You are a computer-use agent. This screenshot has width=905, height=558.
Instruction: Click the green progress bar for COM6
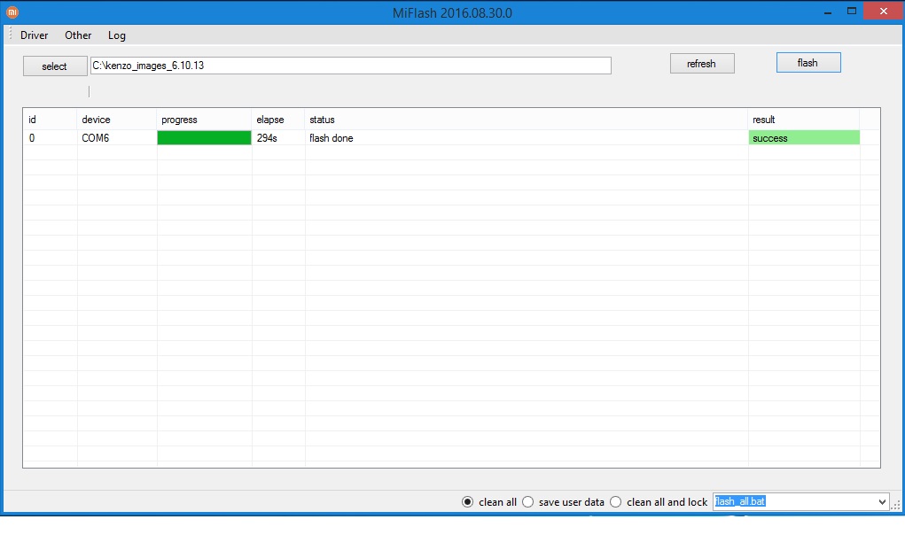205,138
